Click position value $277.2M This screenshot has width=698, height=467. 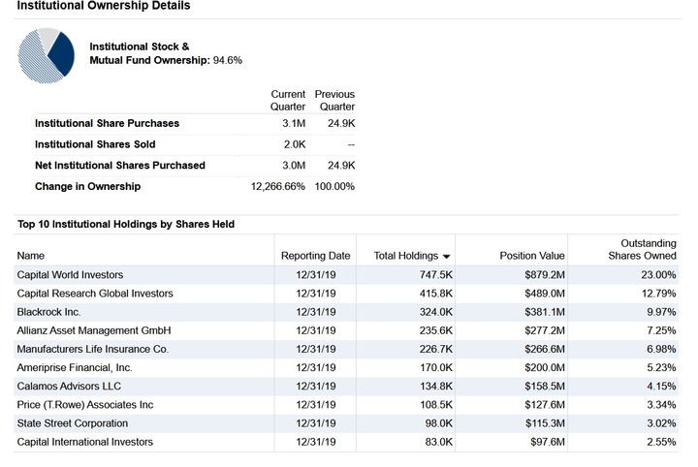545,330
